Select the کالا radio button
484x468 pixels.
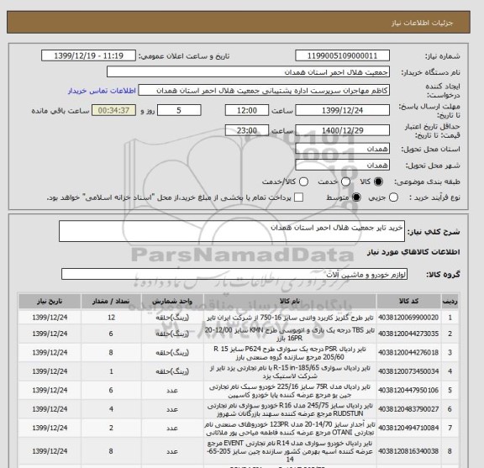pos(378,181)
